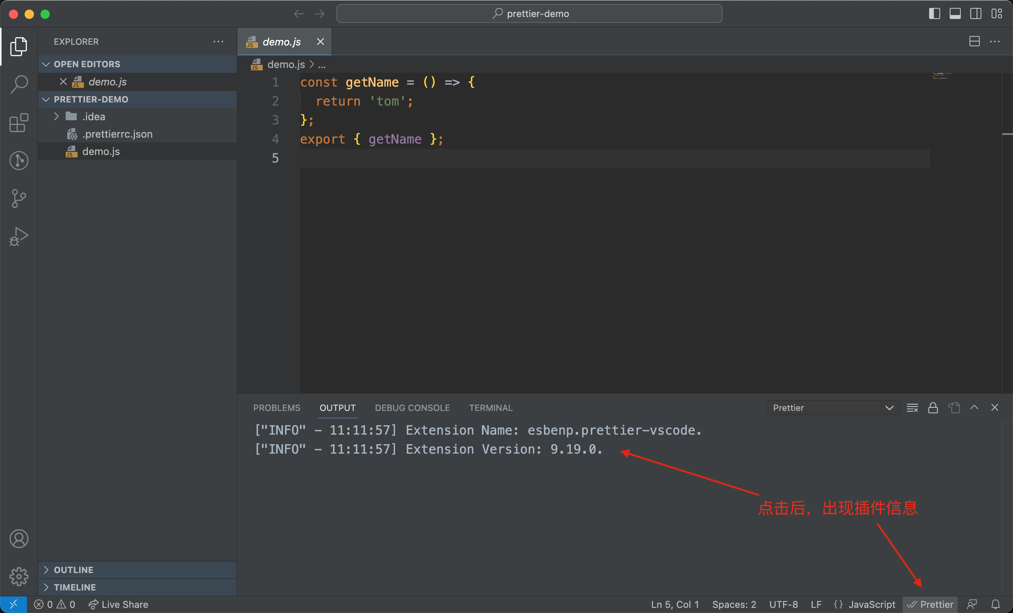Toggle the bottom panel visibility
The height and width of the screenshot is (613, 1013).
(955, 13)
